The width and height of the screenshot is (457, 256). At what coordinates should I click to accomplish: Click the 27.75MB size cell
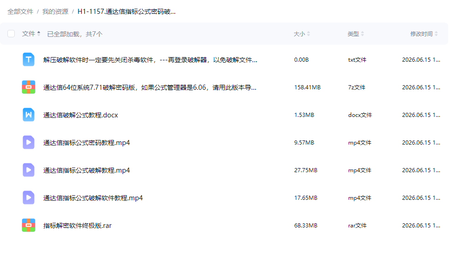click(x=306, y=170)
